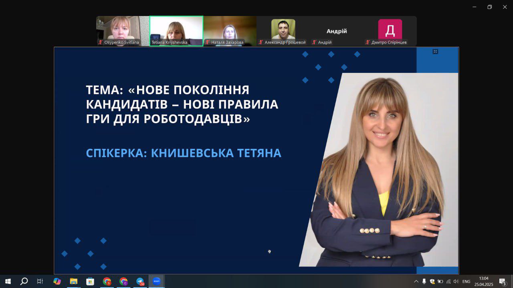Open the volume control in system tray
The width and height of the screenshot is (513, 288).
[456, 282]
